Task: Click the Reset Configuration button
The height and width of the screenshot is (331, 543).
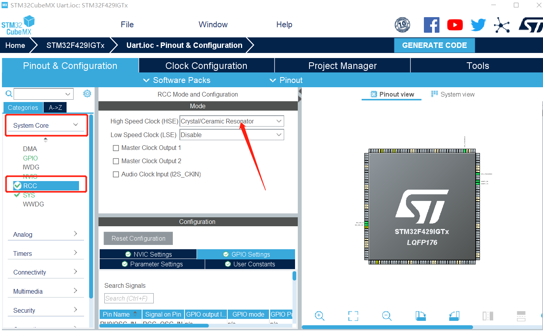Action: tap(138, 238)
